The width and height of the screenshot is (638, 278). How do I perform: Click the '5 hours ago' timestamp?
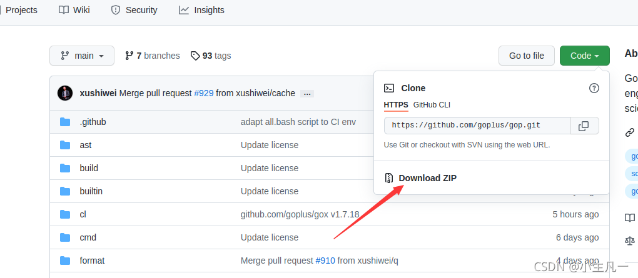pyautogui.click(x=575, y=214)
